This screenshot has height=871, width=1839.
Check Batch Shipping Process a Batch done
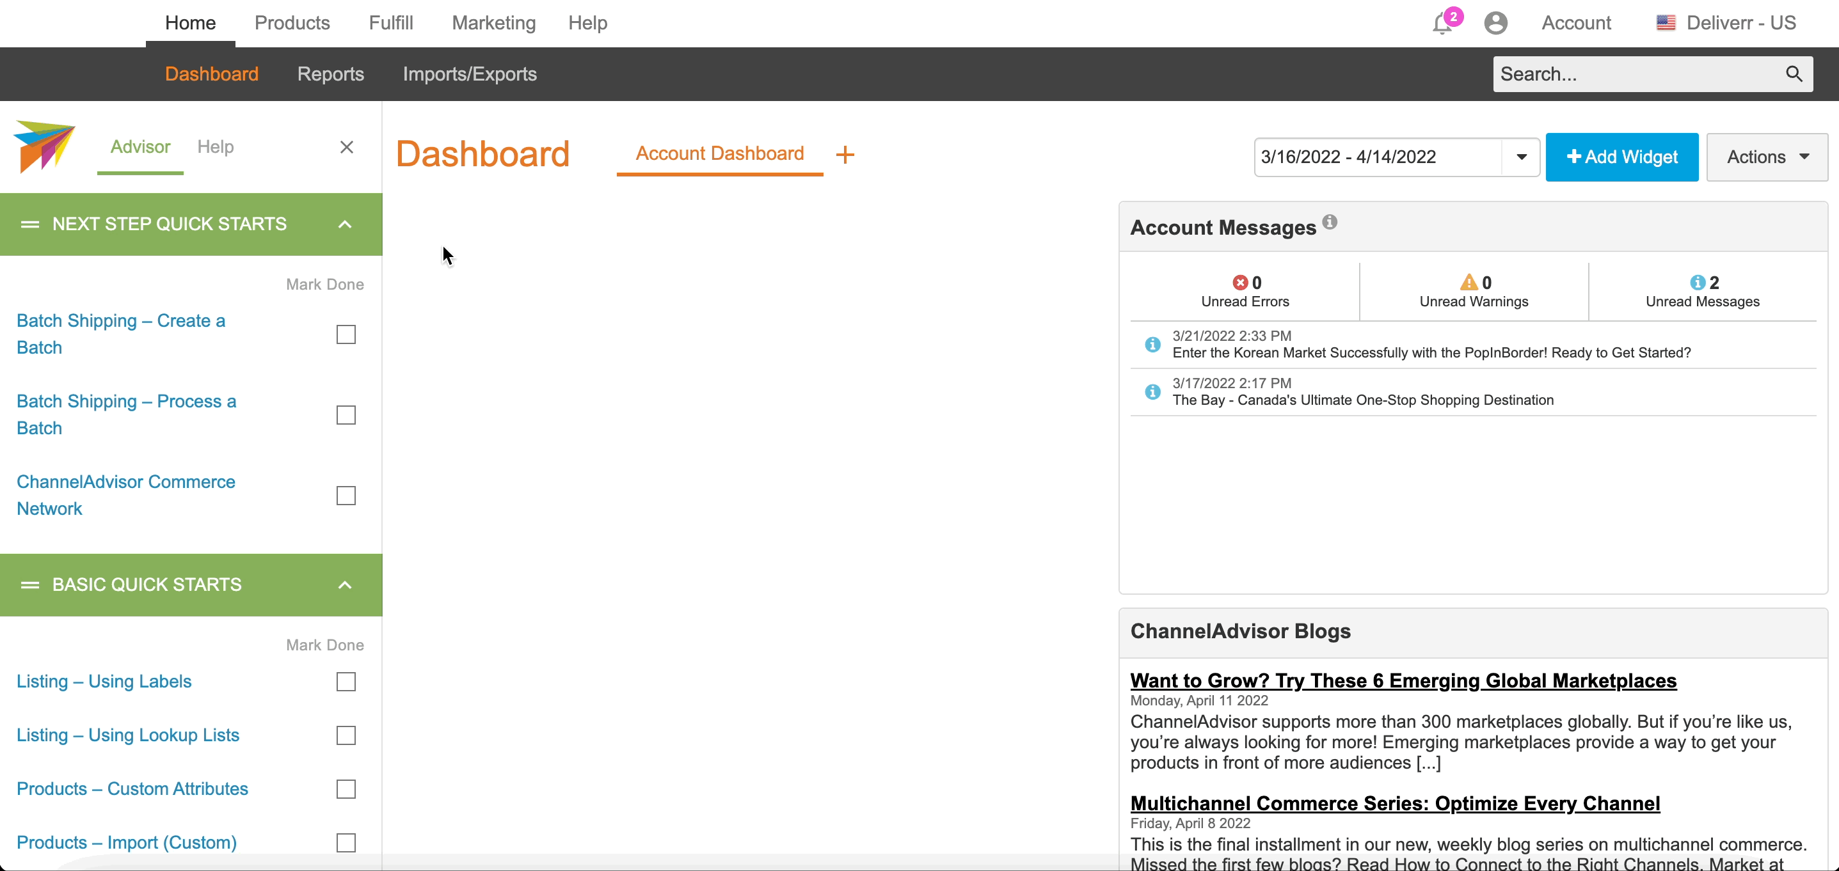pyautogui.click(x=346, y=415)
